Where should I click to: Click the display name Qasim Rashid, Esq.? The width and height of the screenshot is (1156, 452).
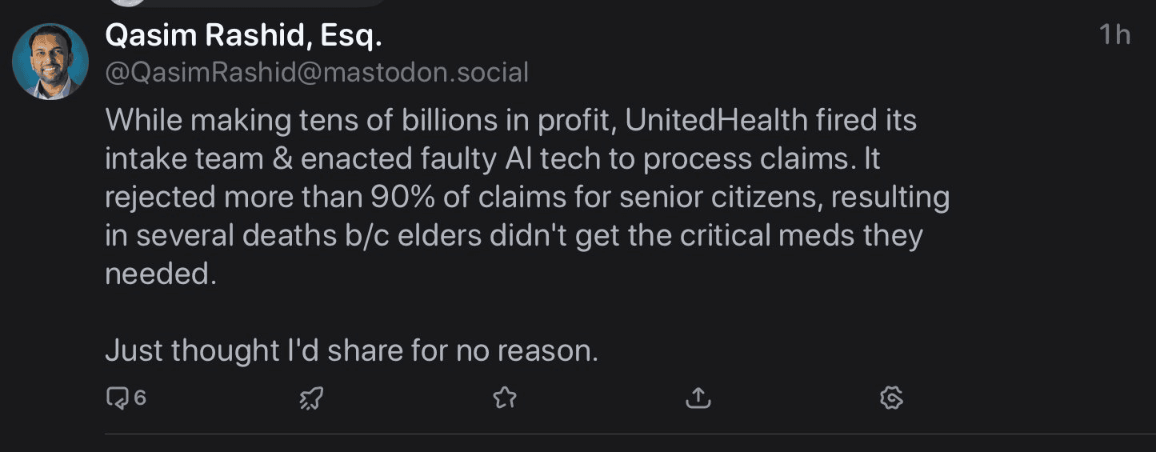click(244, 35)
